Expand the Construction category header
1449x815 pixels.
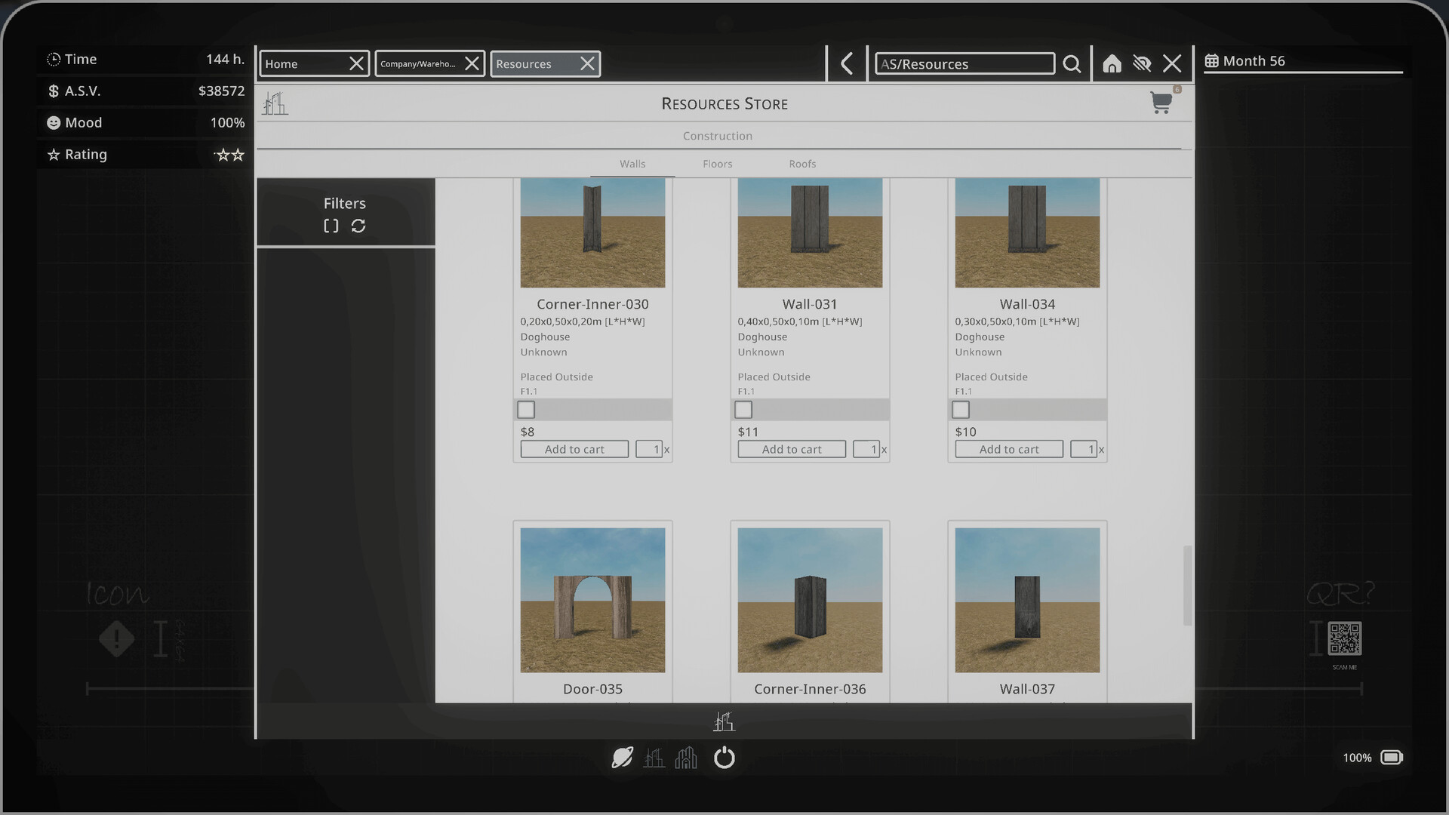coord(718,136)
